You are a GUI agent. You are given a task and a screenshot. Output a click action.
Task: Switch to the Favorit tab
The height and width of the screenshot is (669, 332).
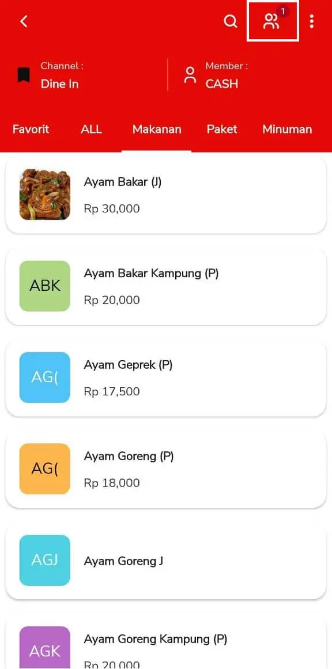coord(31,129)
